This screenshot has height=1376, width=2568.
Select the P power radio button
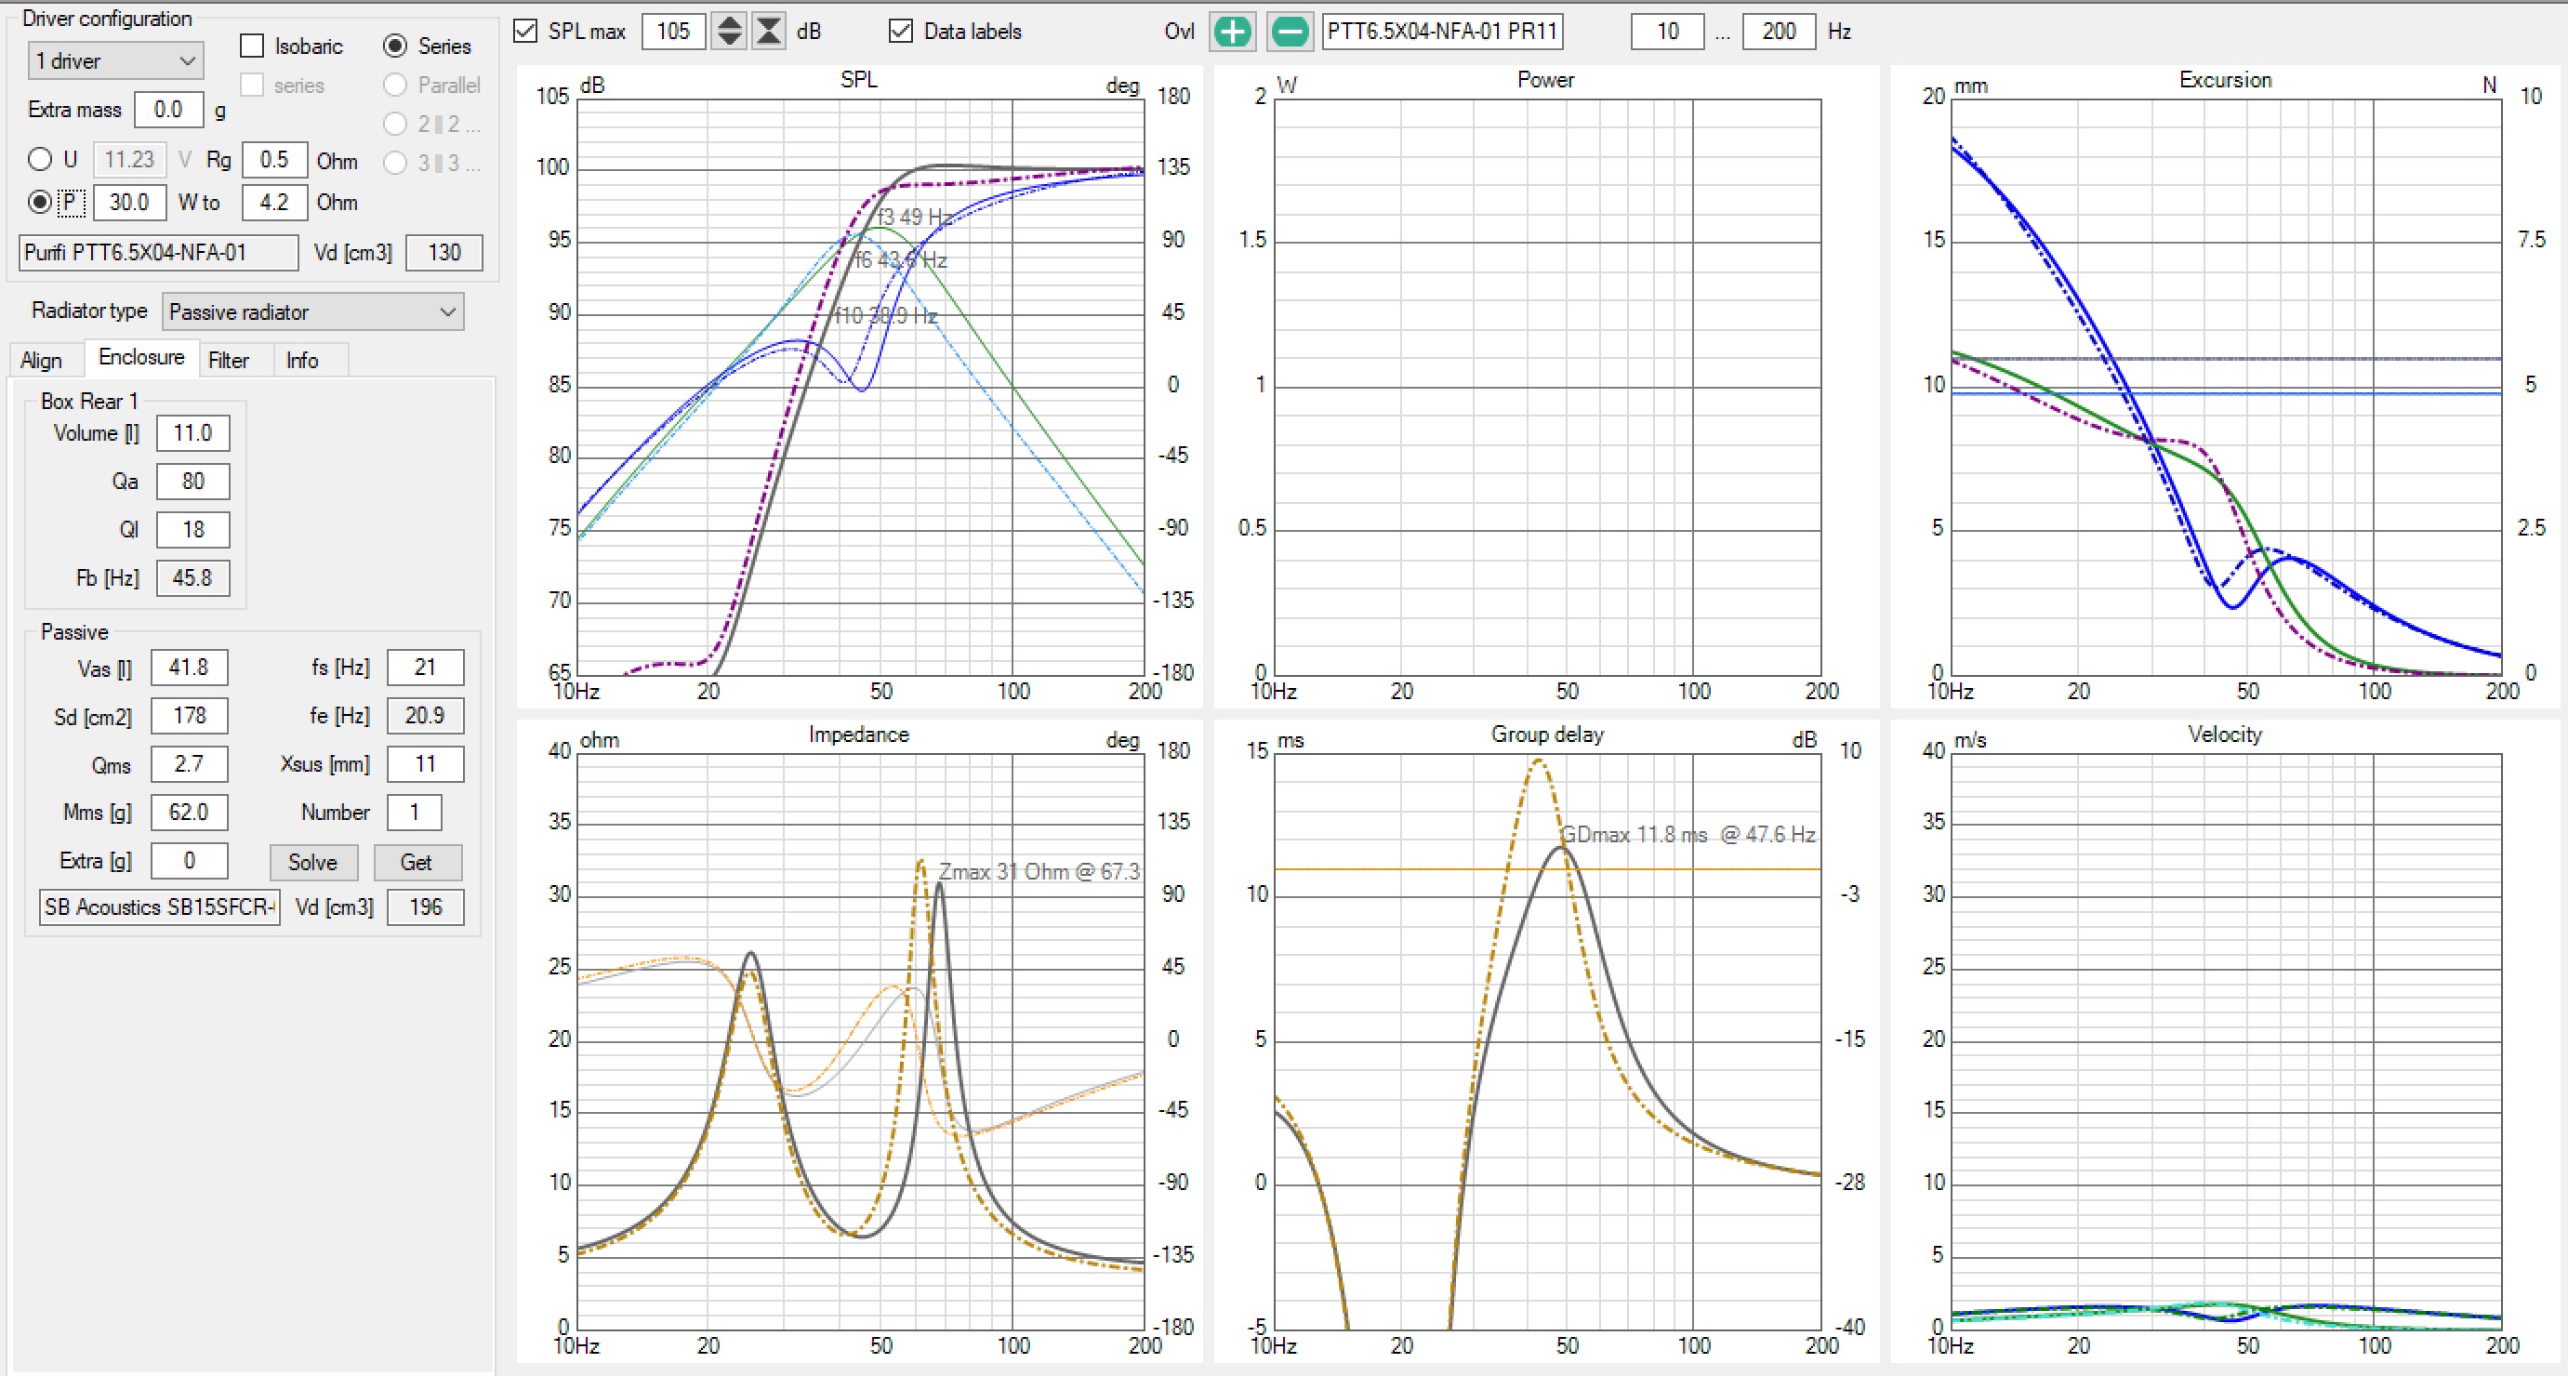point(40,203)
